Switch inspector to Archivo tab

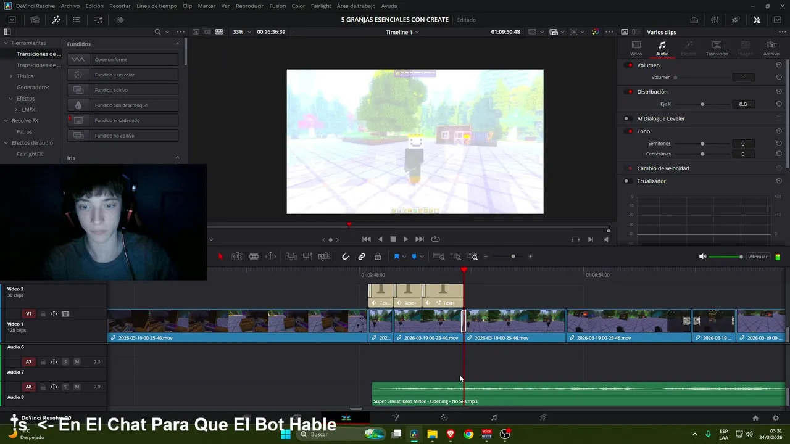click(771, 49)
